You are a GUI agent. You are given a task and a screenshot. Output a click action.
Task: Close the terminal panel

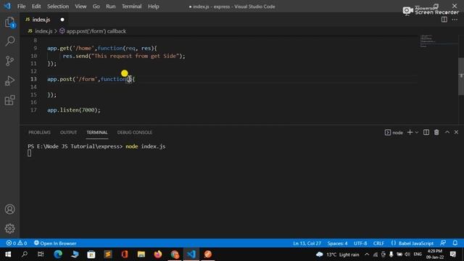(x=456, y=132)
